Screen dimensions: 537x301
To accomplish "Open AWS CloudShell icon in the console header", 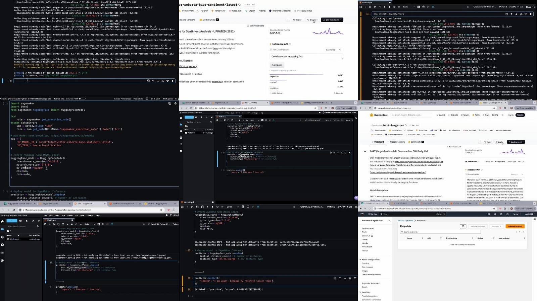I will (x=489, y=214).
